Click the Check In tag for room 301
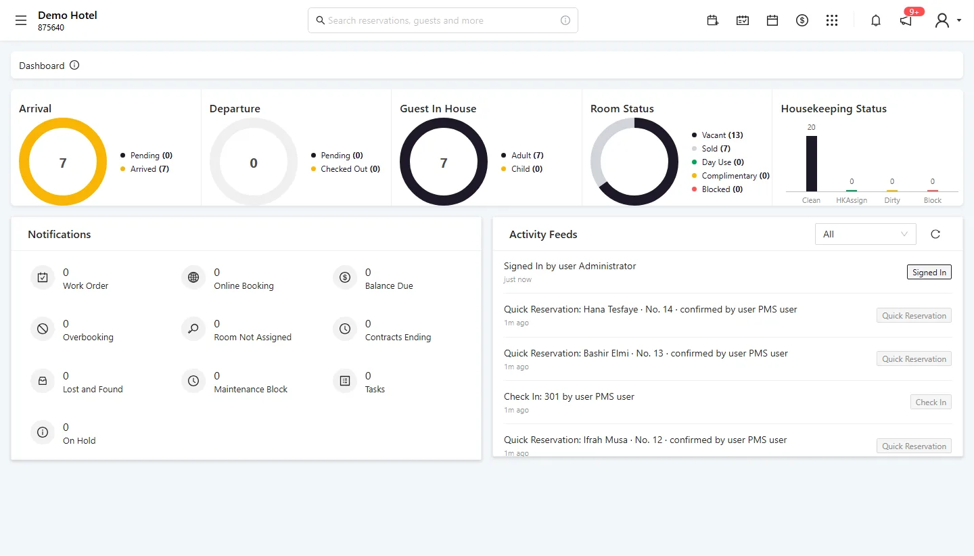 click(x=931, y=402)
